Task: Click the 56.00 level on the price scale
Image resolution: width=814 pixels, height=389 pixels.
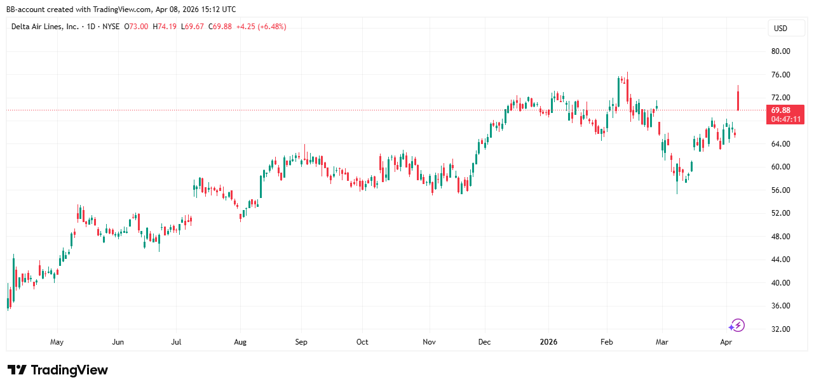Action: pyautogui.click(x=780, y=190)
